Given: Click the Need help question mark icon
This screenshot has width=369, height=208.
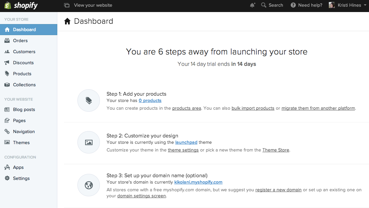Looking at the screenshot, I should coord(293,5).
